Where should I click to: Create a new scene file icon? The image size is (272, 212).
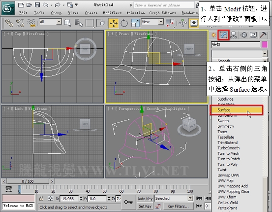click(x=21, y=5)
